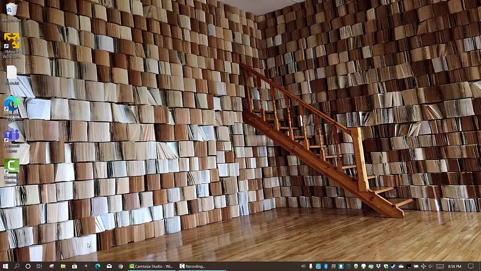Open OneDrive cloud tray icon
The height and width of the screenshot is (271, 481).
(x=401, y=266)
